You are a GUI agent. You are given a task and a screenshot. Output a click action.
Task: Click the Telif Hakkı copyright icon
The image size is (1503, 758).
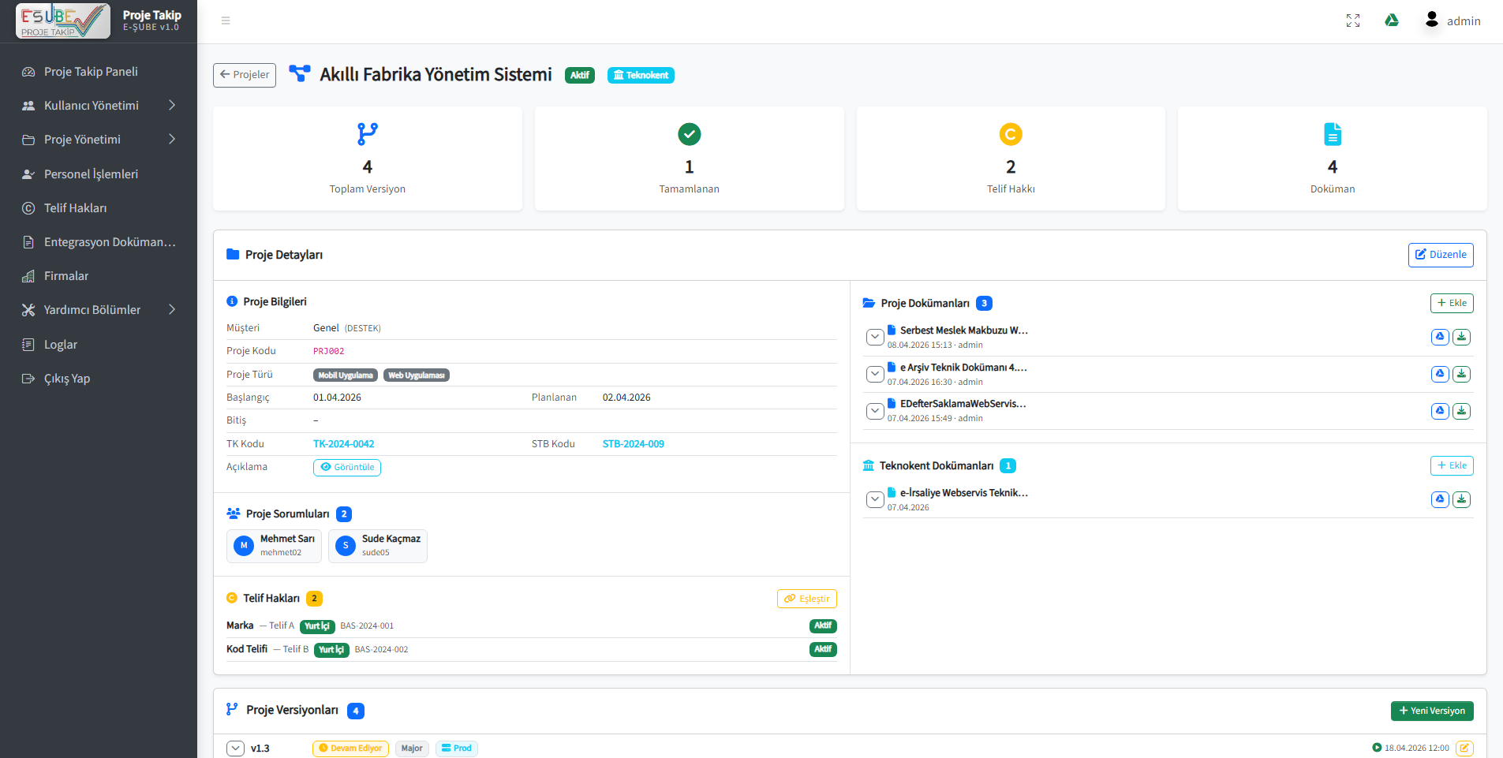point(1011,134)
